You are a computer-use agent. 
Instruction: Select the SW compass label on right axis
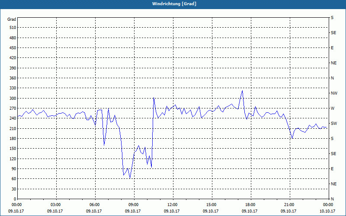334,124
